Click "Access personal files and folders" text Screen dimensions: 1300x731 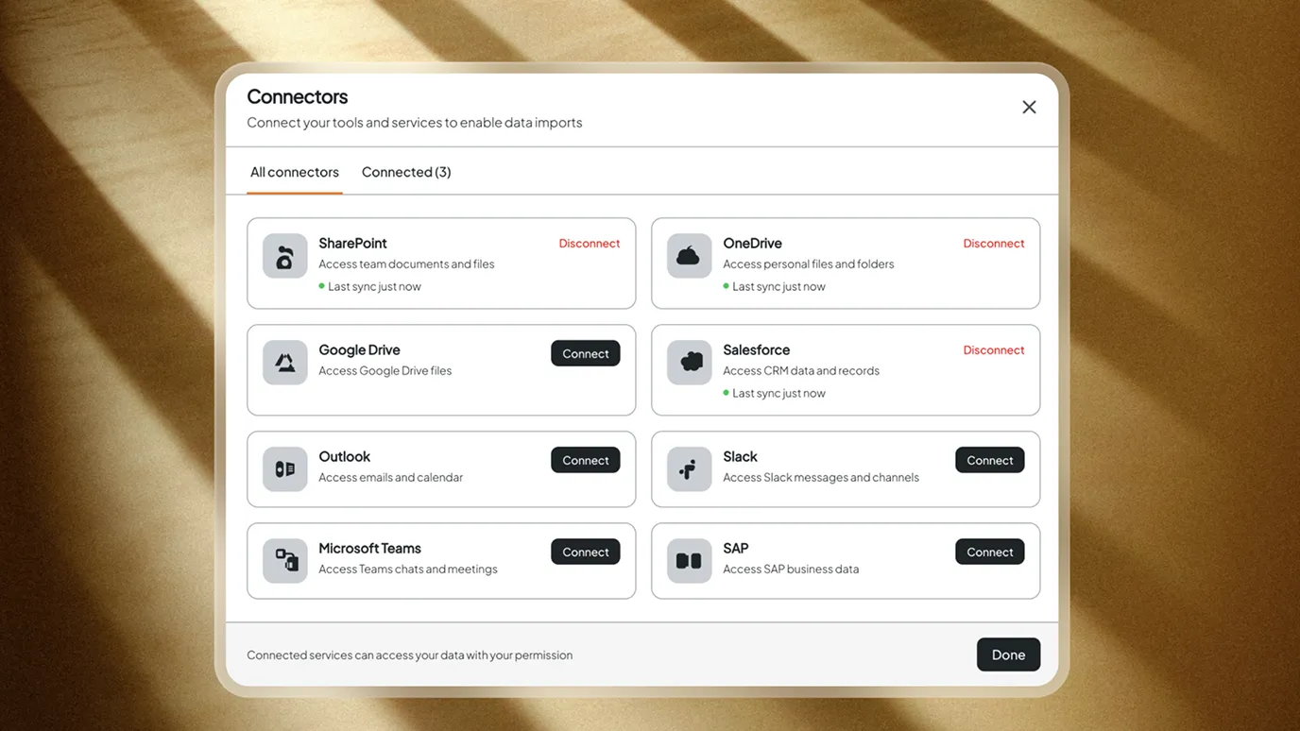(x=808, y=264)
